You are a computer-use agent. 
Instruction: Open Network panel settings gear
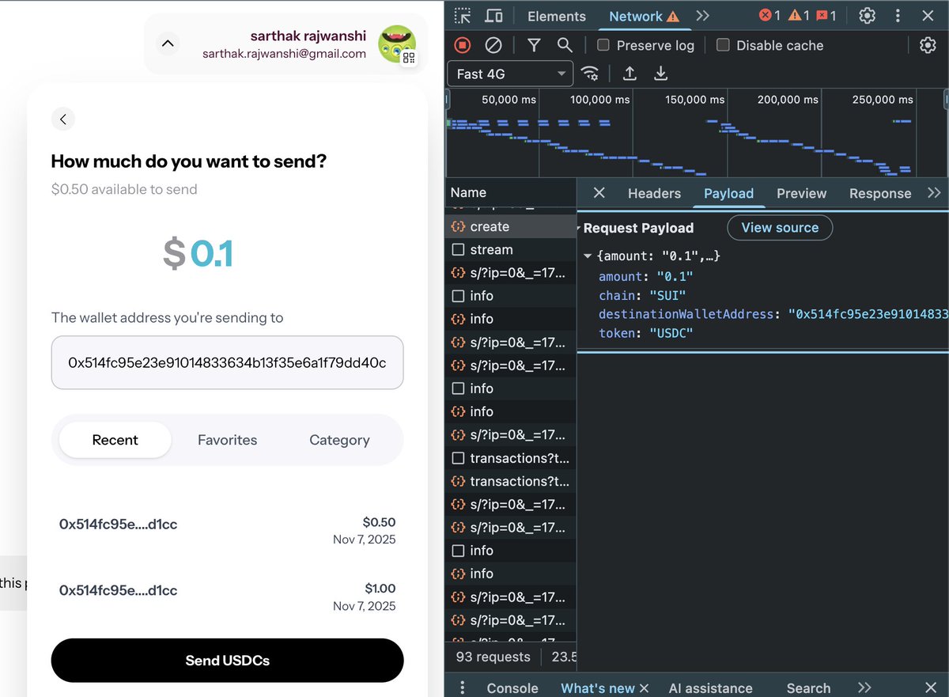[x=928, y=45]
